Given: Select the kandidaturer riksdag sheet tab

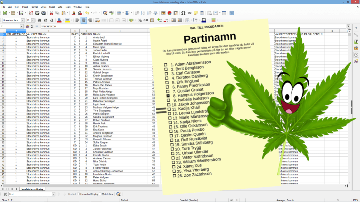Looking at the screenshot, I should (x=32, y=189).
